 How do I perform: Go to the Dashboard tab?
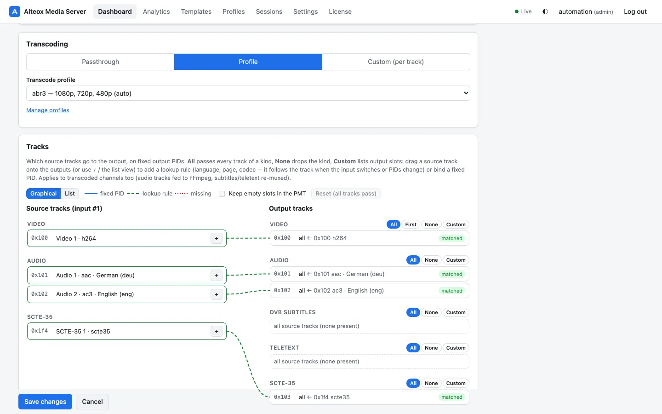tap(115, 11)
